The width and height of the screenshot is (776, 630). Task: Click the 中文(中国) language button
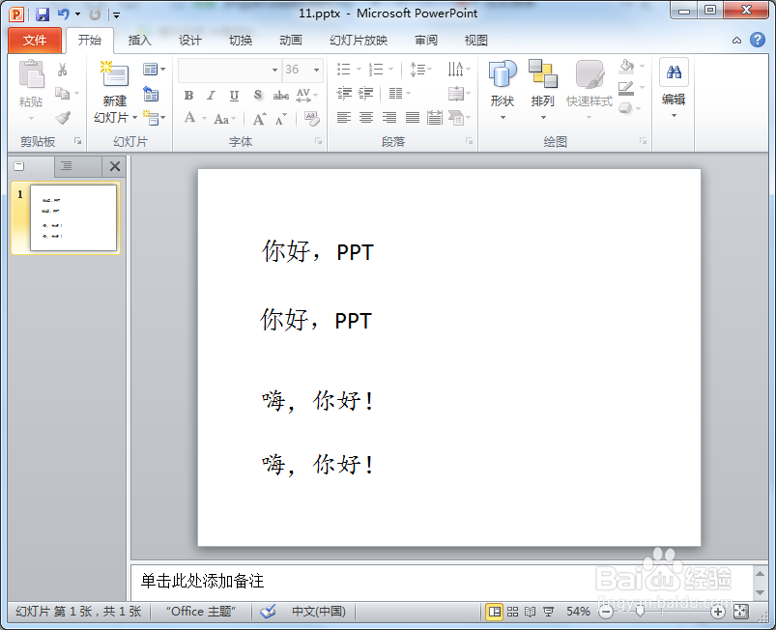coord(319,612)
